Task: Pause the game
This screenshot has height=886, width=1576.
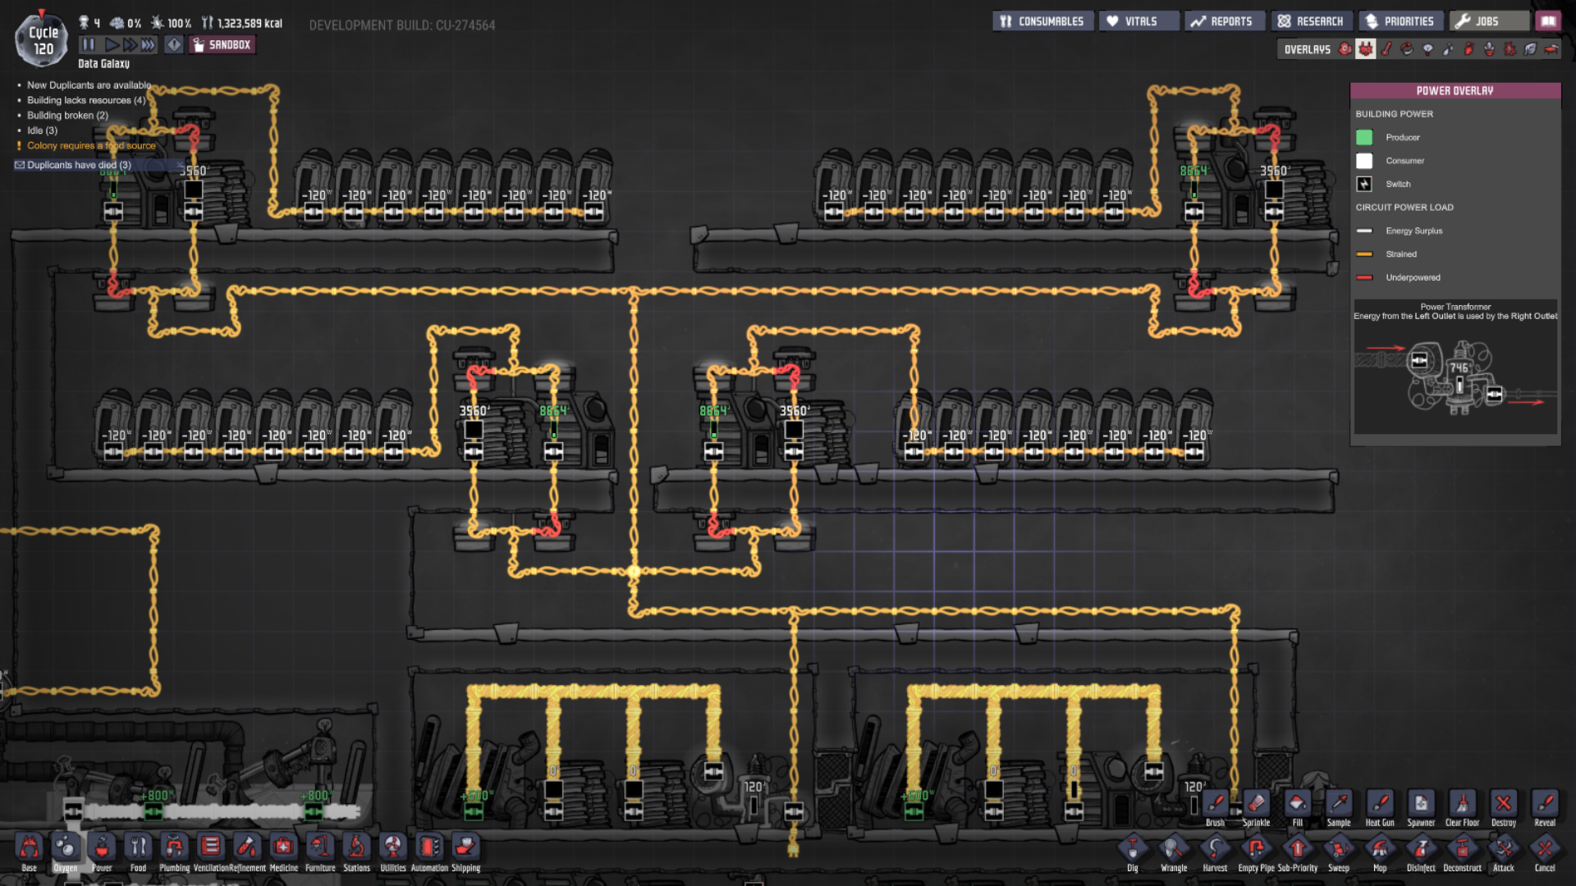Action: tap(89, 44)
